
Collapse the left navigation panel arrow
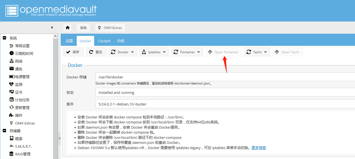point(52,28)
